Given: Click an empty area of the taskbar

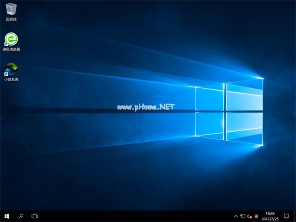Looking at the screenshot, I should [139, 216].
